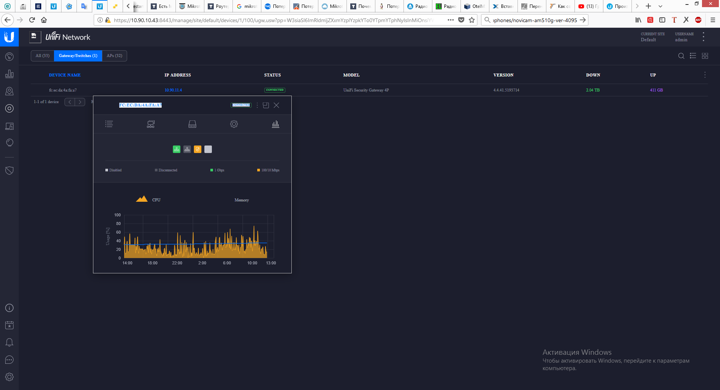Bookmark this page with the star
The height and width of the screenshot is (390, 720).
point(472,20)
